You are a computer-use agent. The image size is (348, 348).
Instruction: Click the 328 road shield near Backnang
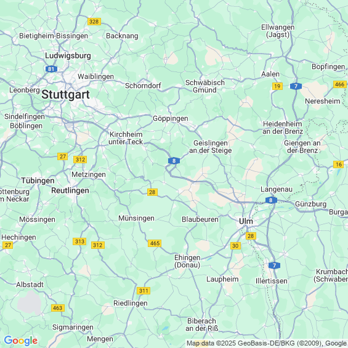[x=94, y=22]
